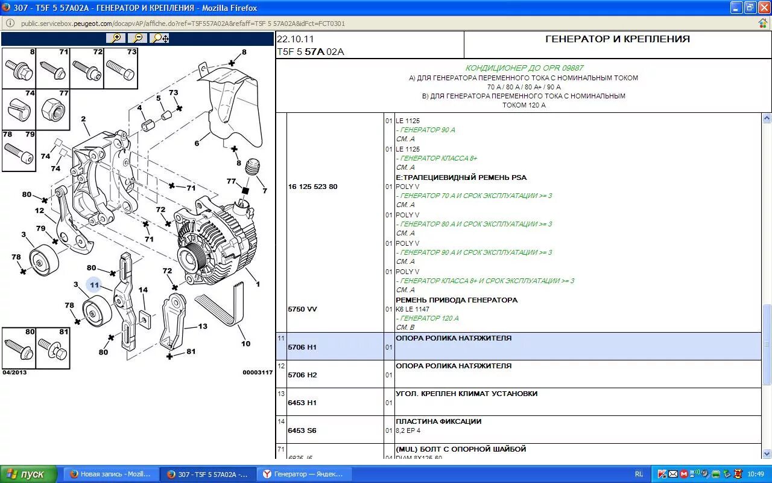Open mail envelope tray icon
The height and width of the screenshot is (483, 772).
[x=673, y=474]
